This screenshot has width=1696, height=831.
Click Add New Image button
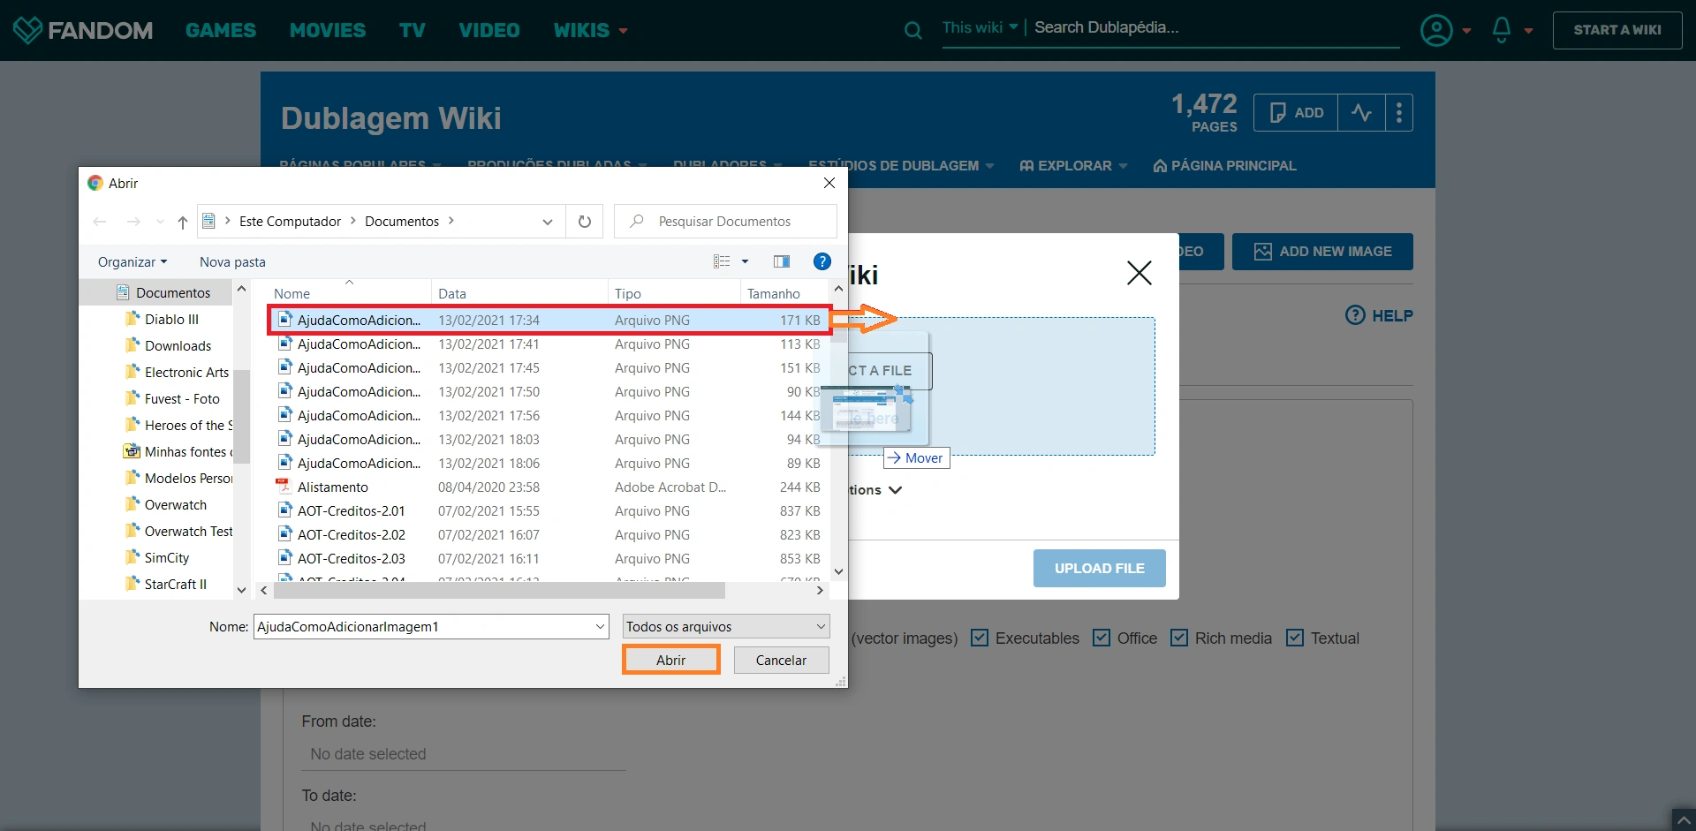click(1322, 252)
